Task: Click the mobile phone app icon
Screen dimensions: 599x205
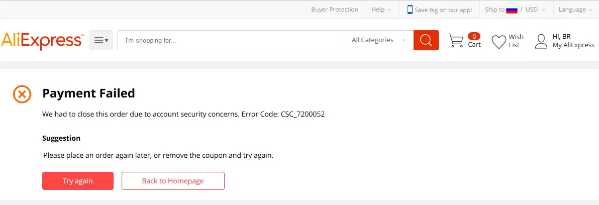Action: [x=410, y=10]
